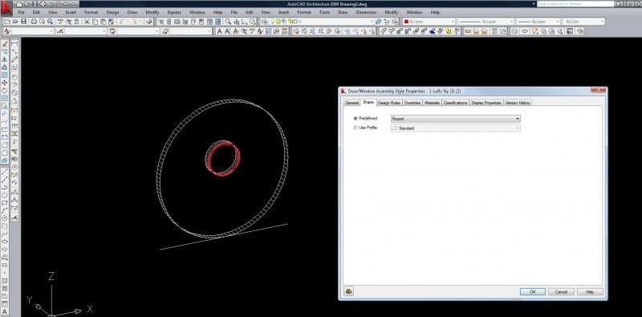Click the New drawing icon in Standard toolbar

click(x=7, y=22)
